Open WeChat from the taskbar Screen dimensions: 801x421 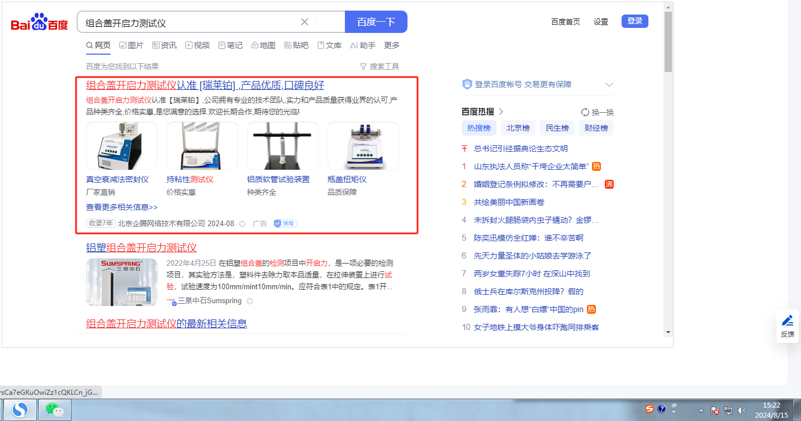pyautogui.click(x=54, y=410)
